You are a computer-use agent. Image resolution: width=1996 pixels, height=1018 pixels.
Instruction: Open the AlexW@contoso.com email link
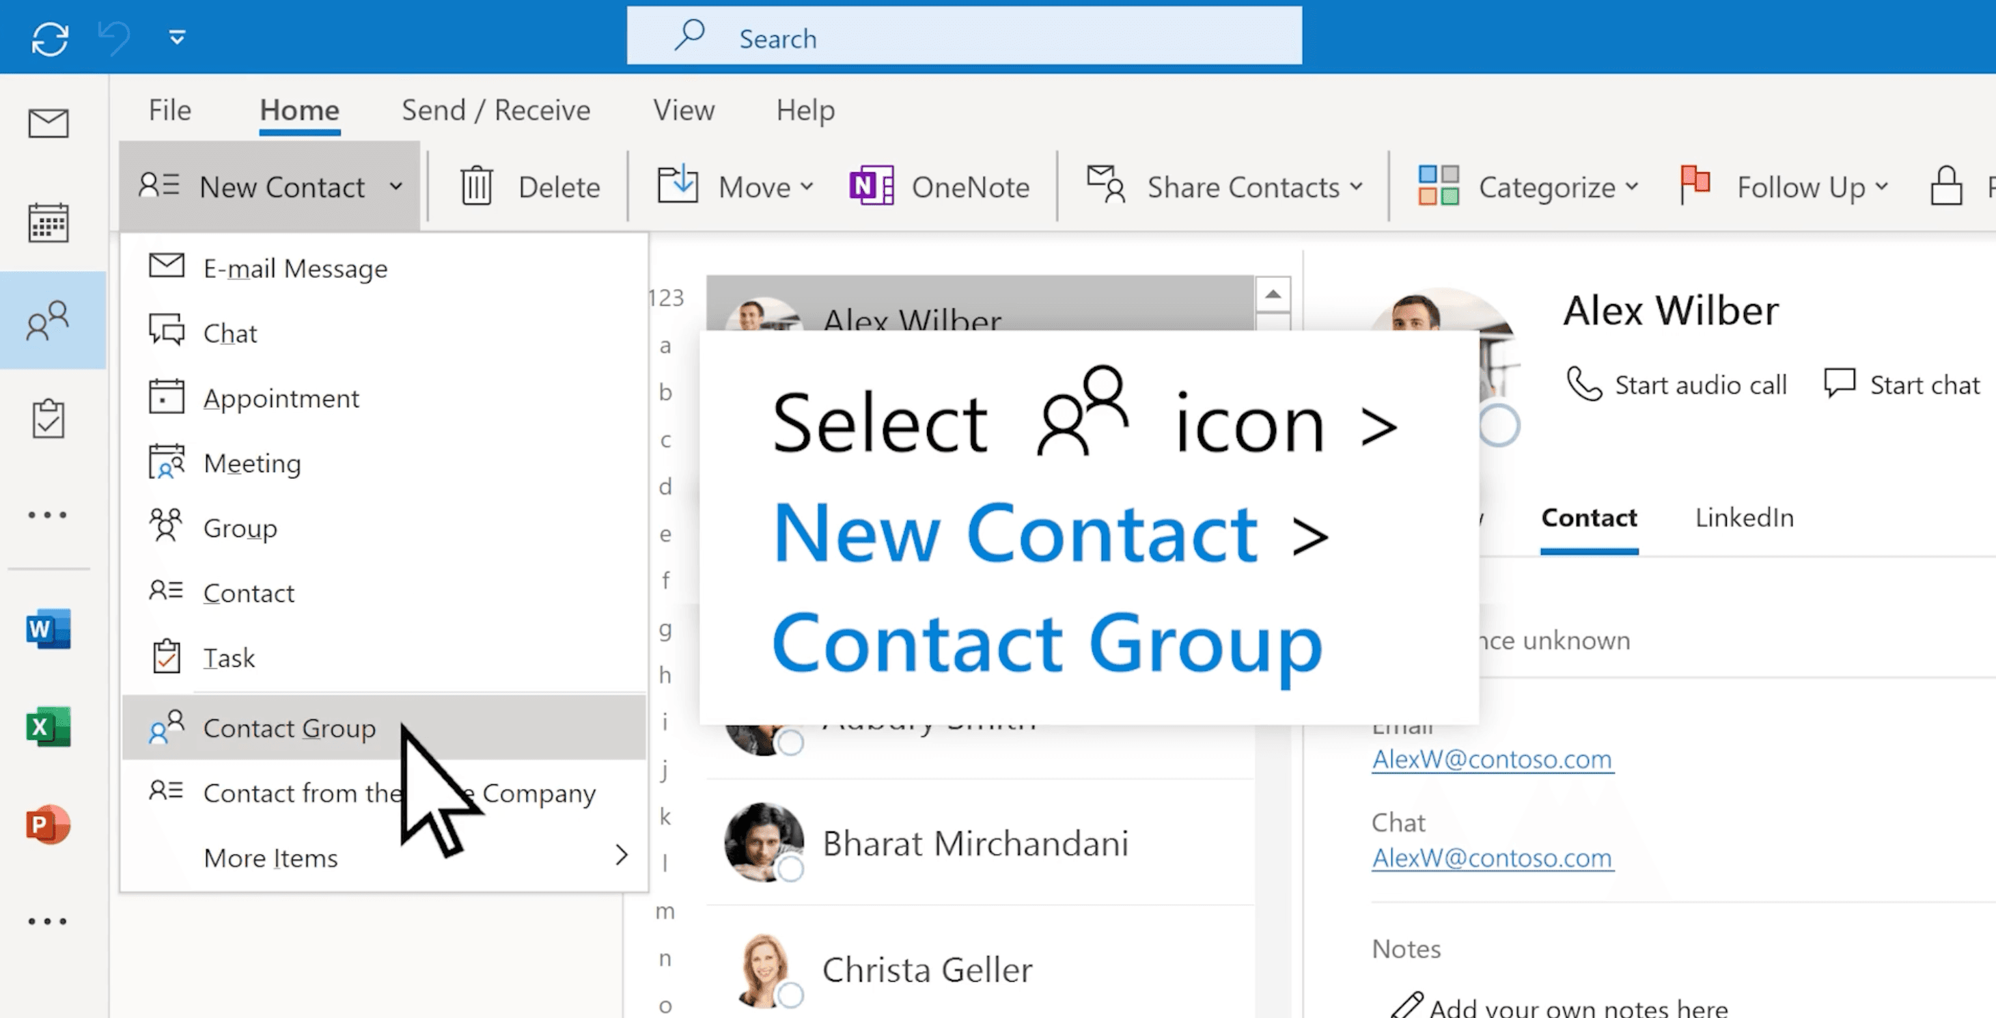coord(1491,759)
